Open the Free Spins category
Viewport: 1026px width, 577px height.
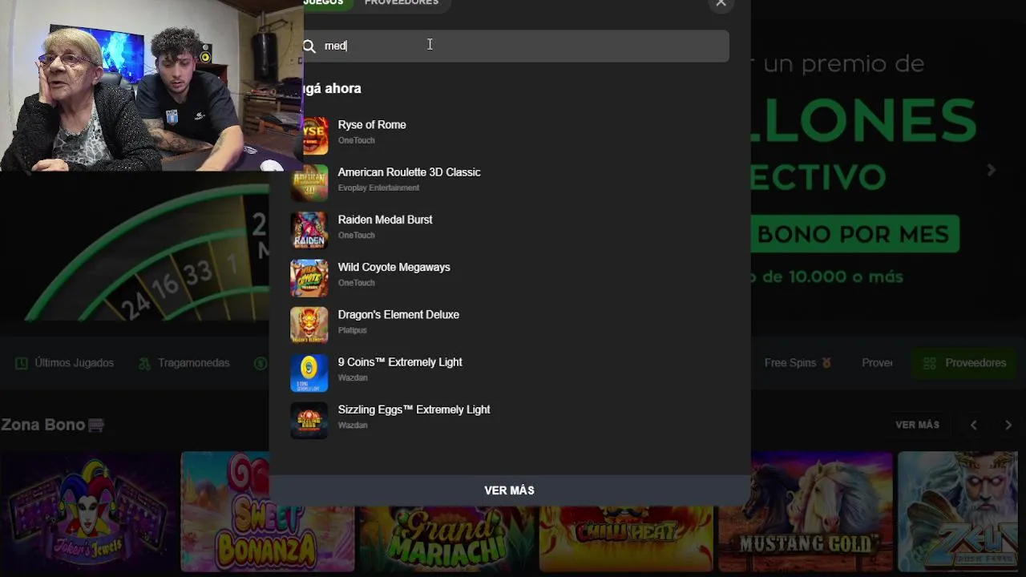(798, 363)
